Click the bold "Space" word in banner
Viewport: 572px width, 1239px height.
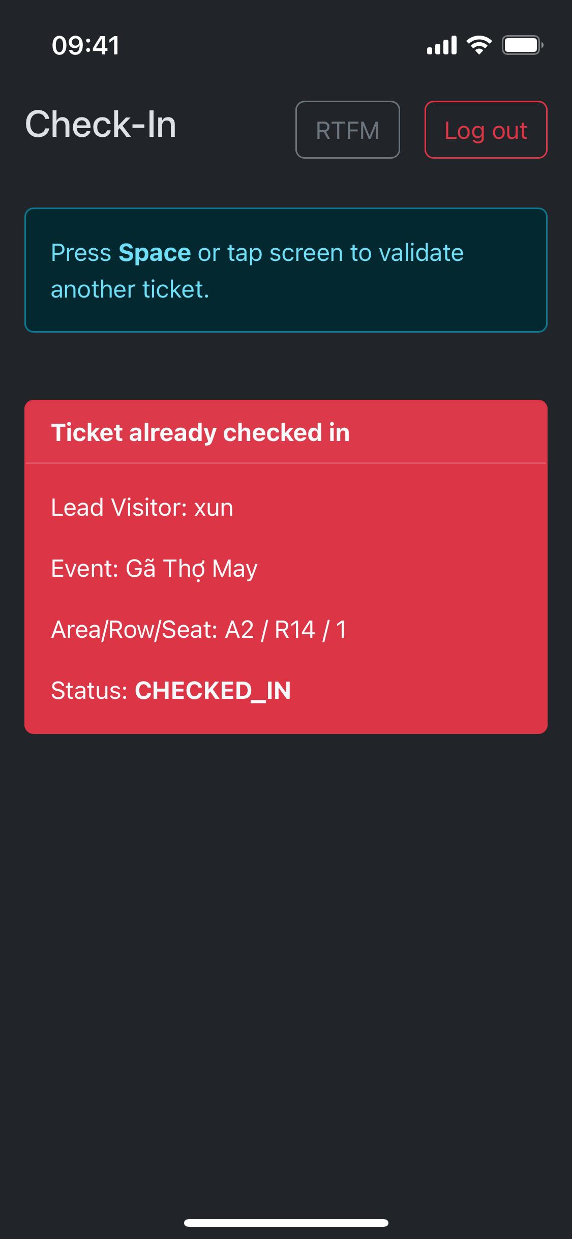pyautogui.click(x=155, y=253)
